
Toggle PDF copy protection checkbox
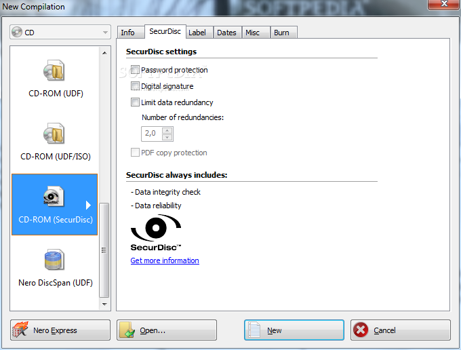pos(135,153)
